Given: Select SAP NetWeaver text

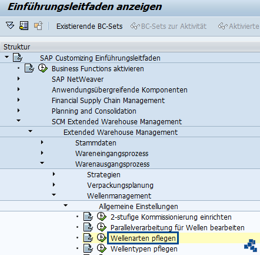Looking at the screenshot, I should [x=78, y=80].
